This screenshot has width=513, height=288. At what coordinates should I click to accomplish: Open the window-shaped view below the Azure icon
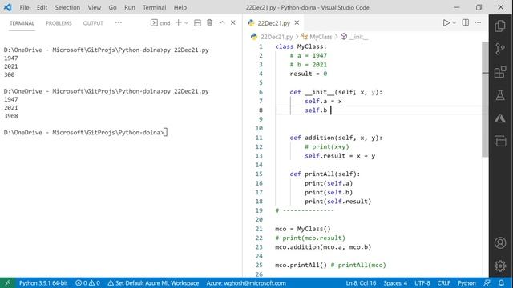click(500, 141)
